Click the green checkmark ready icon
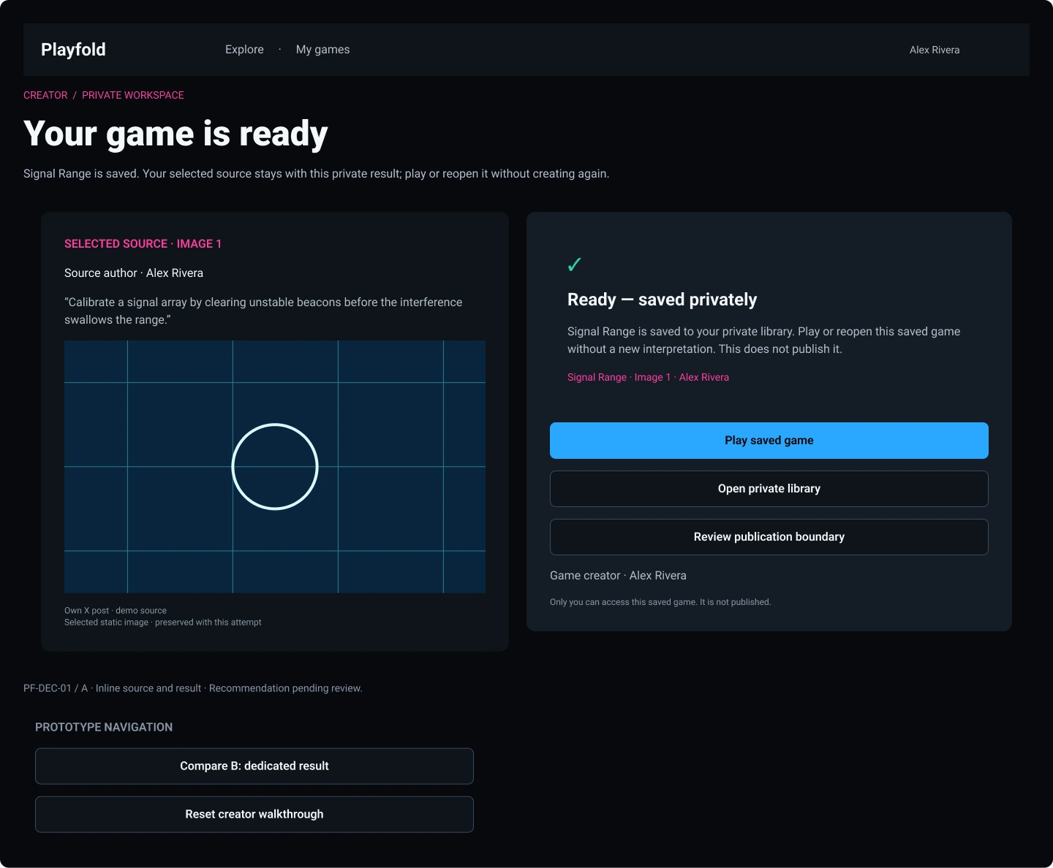Viewport: 1053px width, 868px height. pos(575,264)
